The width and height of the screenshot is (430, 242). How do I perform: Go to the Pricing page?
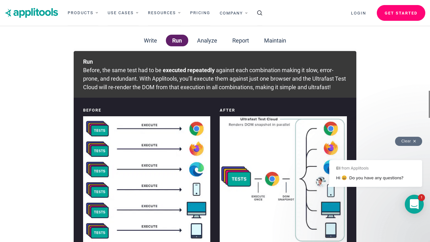tap(200, 13)
